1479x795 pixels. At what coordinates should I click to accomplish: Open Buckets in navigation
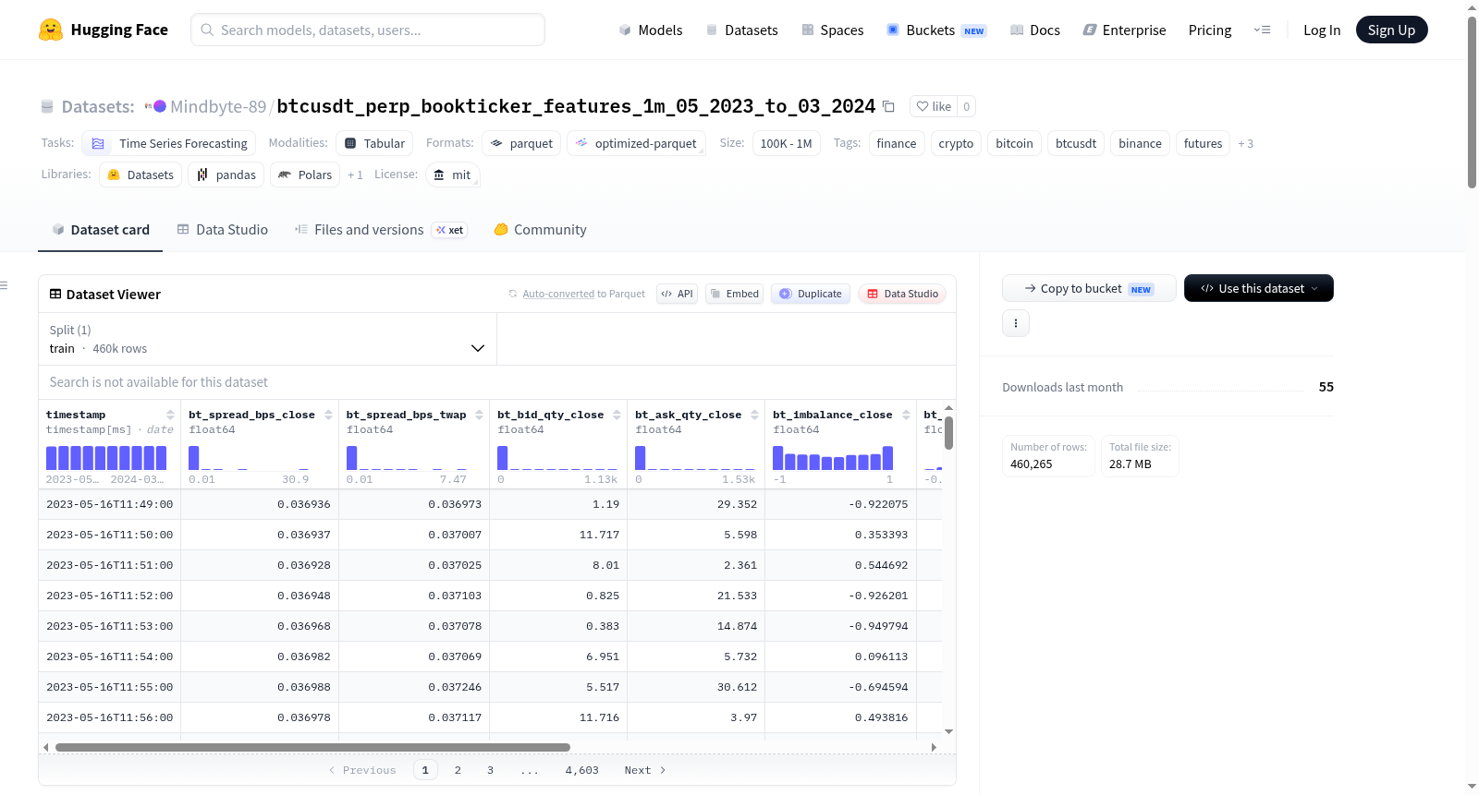936,30
